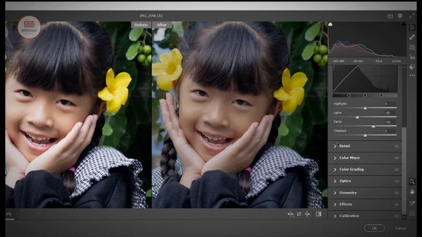The width and height of the screenshot is (422, 237).
Task: Click the After view label
Action: 162,25
